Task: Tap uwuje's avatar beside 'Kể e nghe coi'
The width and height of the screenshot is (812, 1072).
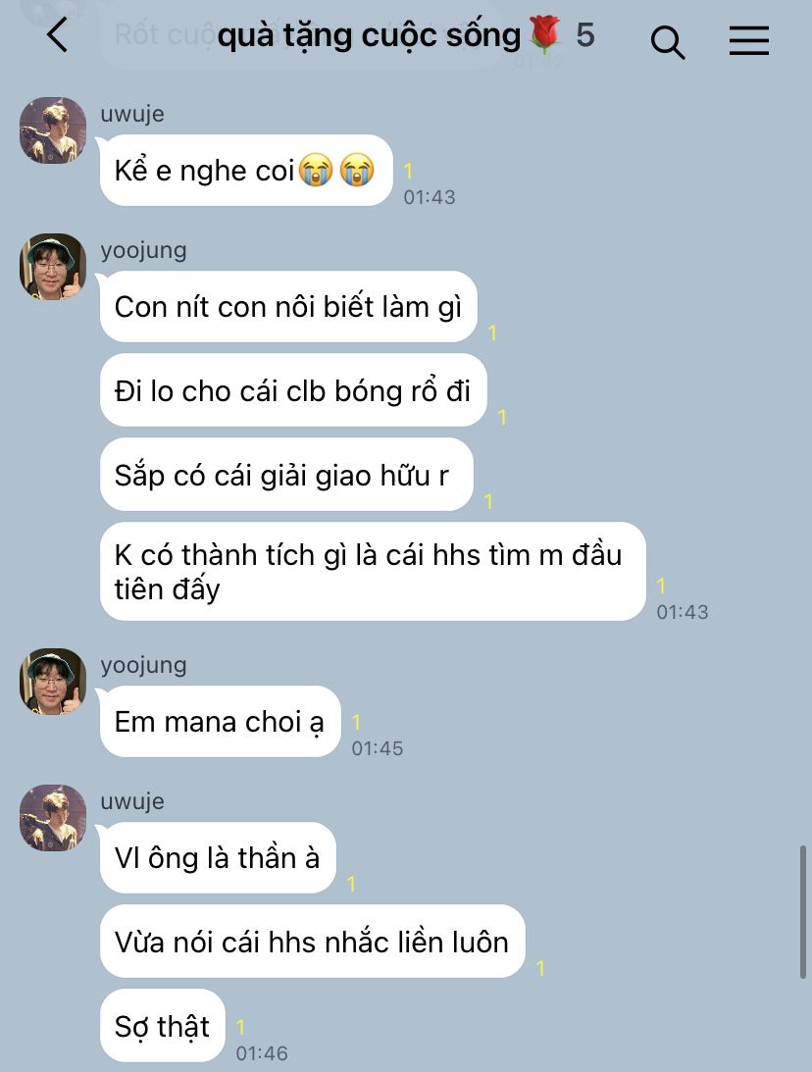Action: (53, 129)
